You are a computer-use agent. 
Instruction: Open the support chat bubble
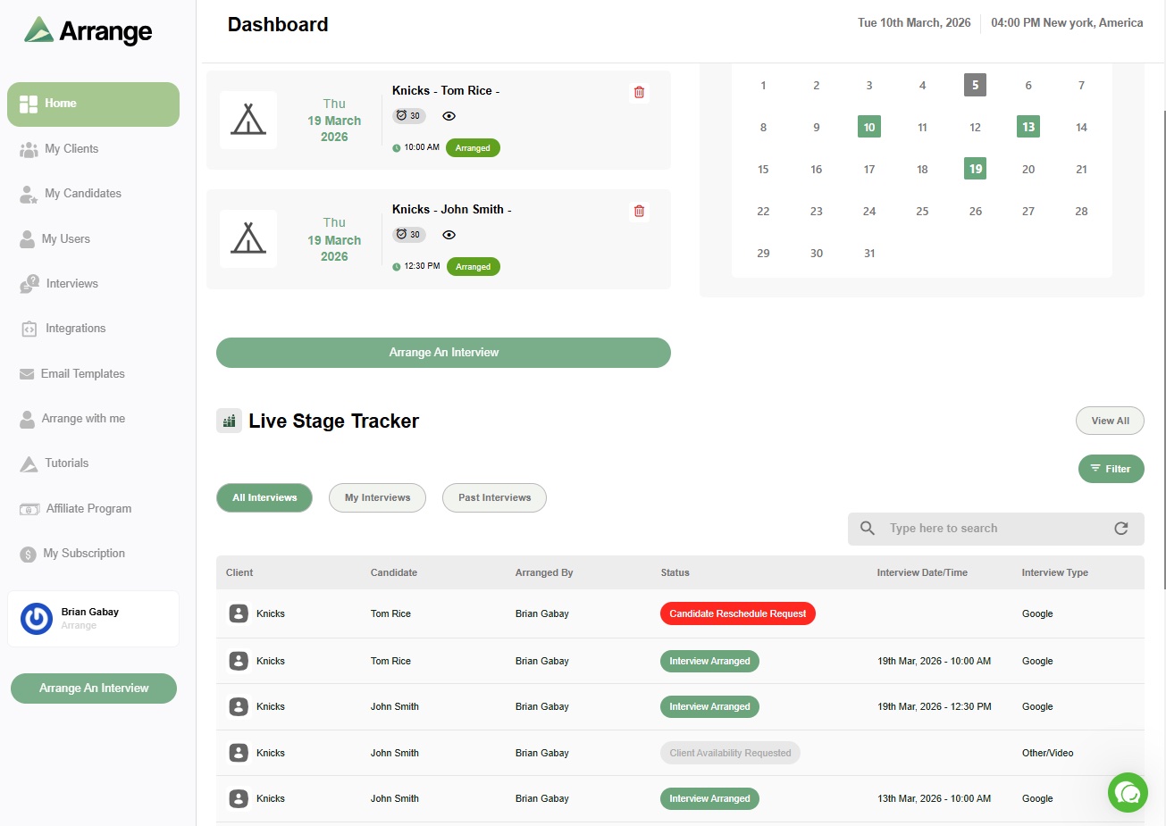point(1127,793)
